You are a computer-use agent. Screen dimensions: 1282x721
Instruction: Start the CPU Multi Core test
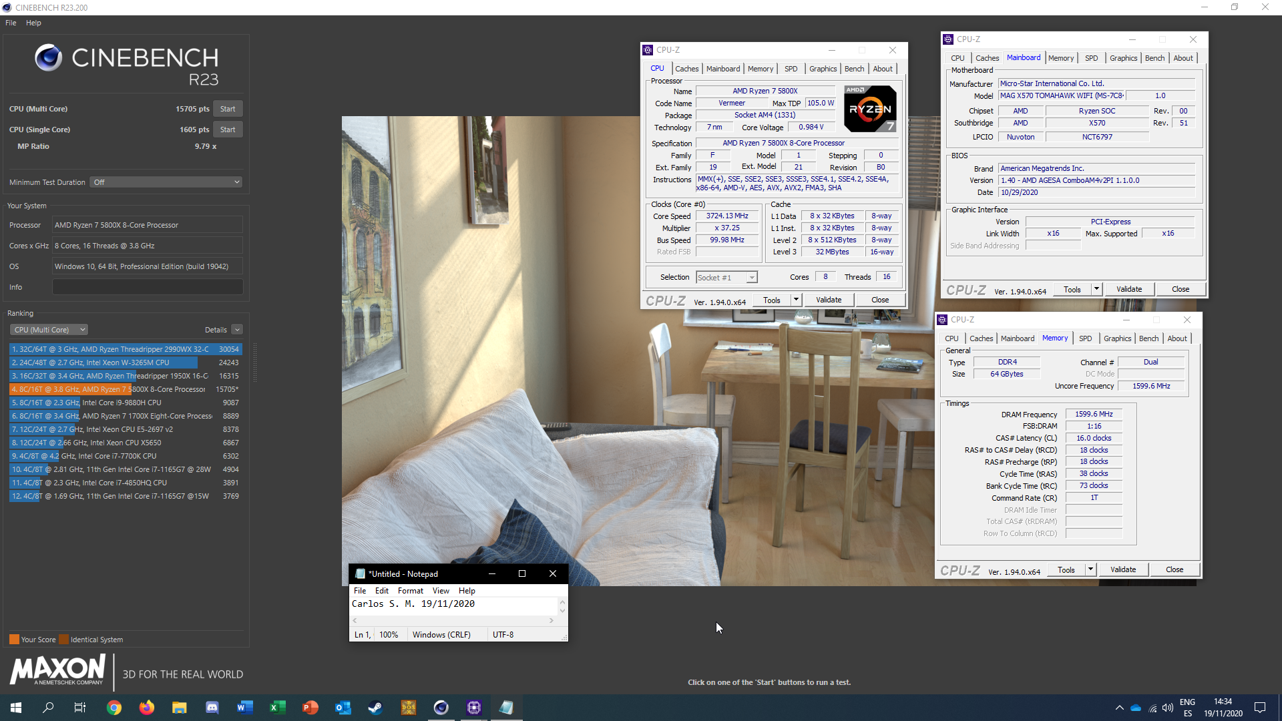click(228, 109)
